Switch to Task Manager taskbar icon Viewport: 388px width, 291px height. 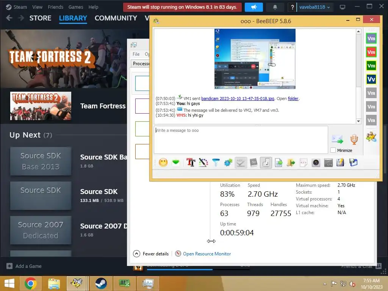[x=148, y=283]
